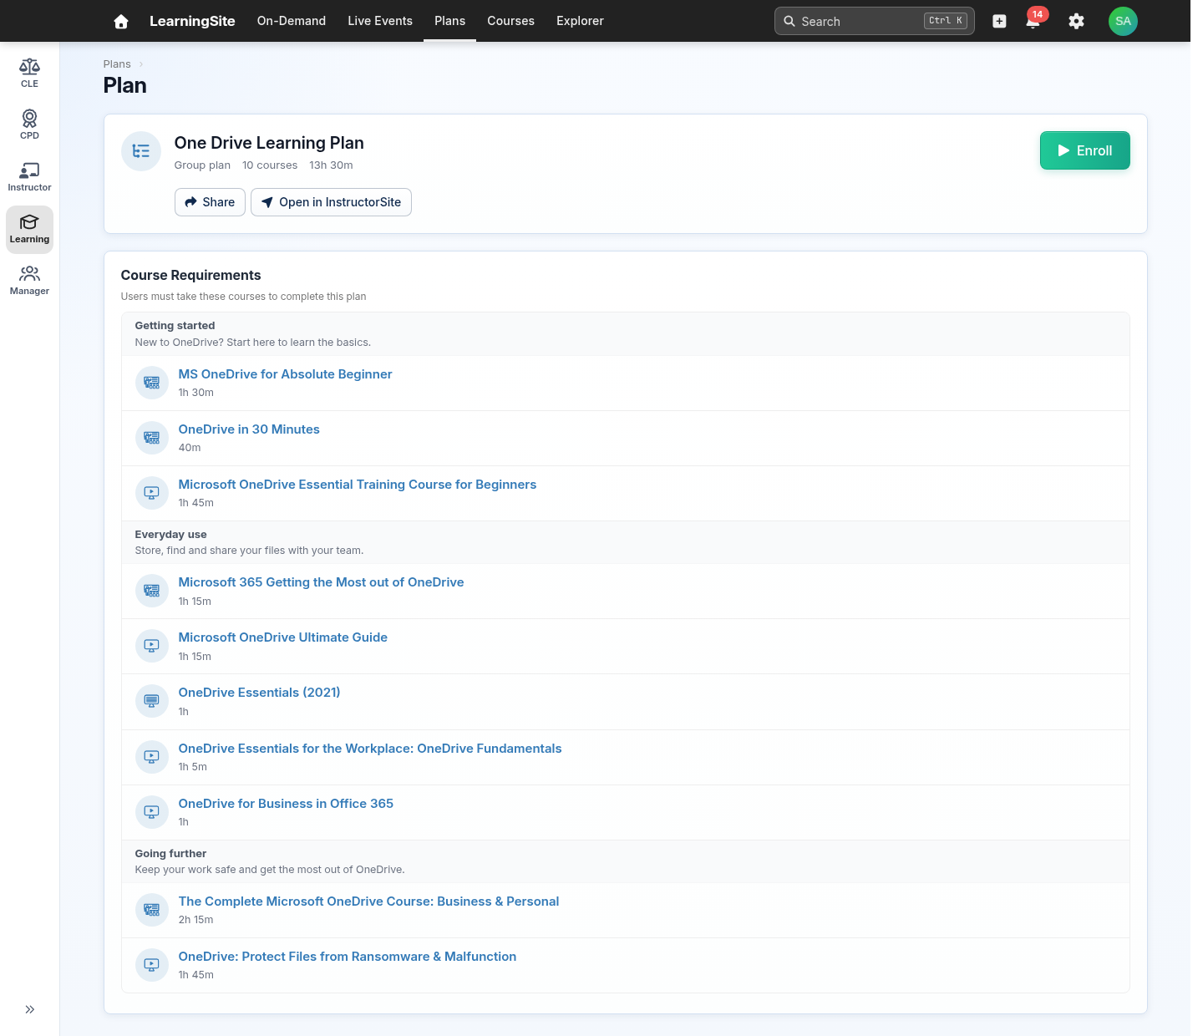Open settings gear icon
Image resolution: width=1203 pixels, height=1036 pixels.
point(1076,22)
